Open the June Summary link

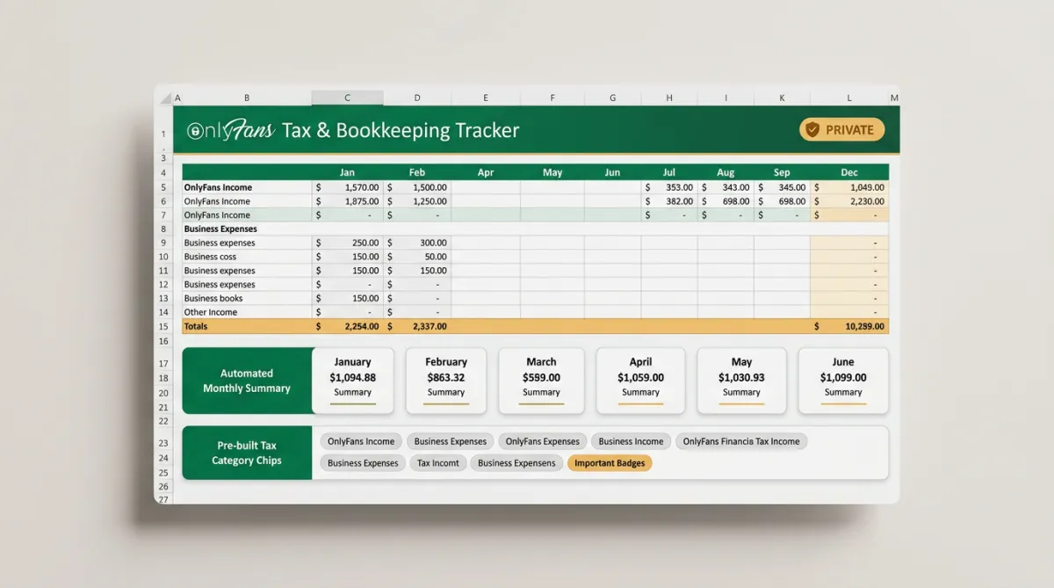[843, 393]
